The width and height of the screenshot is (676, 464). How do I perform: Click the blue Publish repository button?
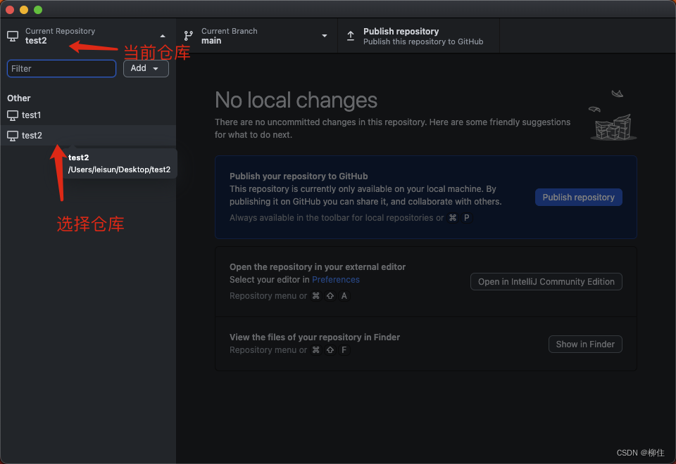pyautogui.click(x=578, y=197)
